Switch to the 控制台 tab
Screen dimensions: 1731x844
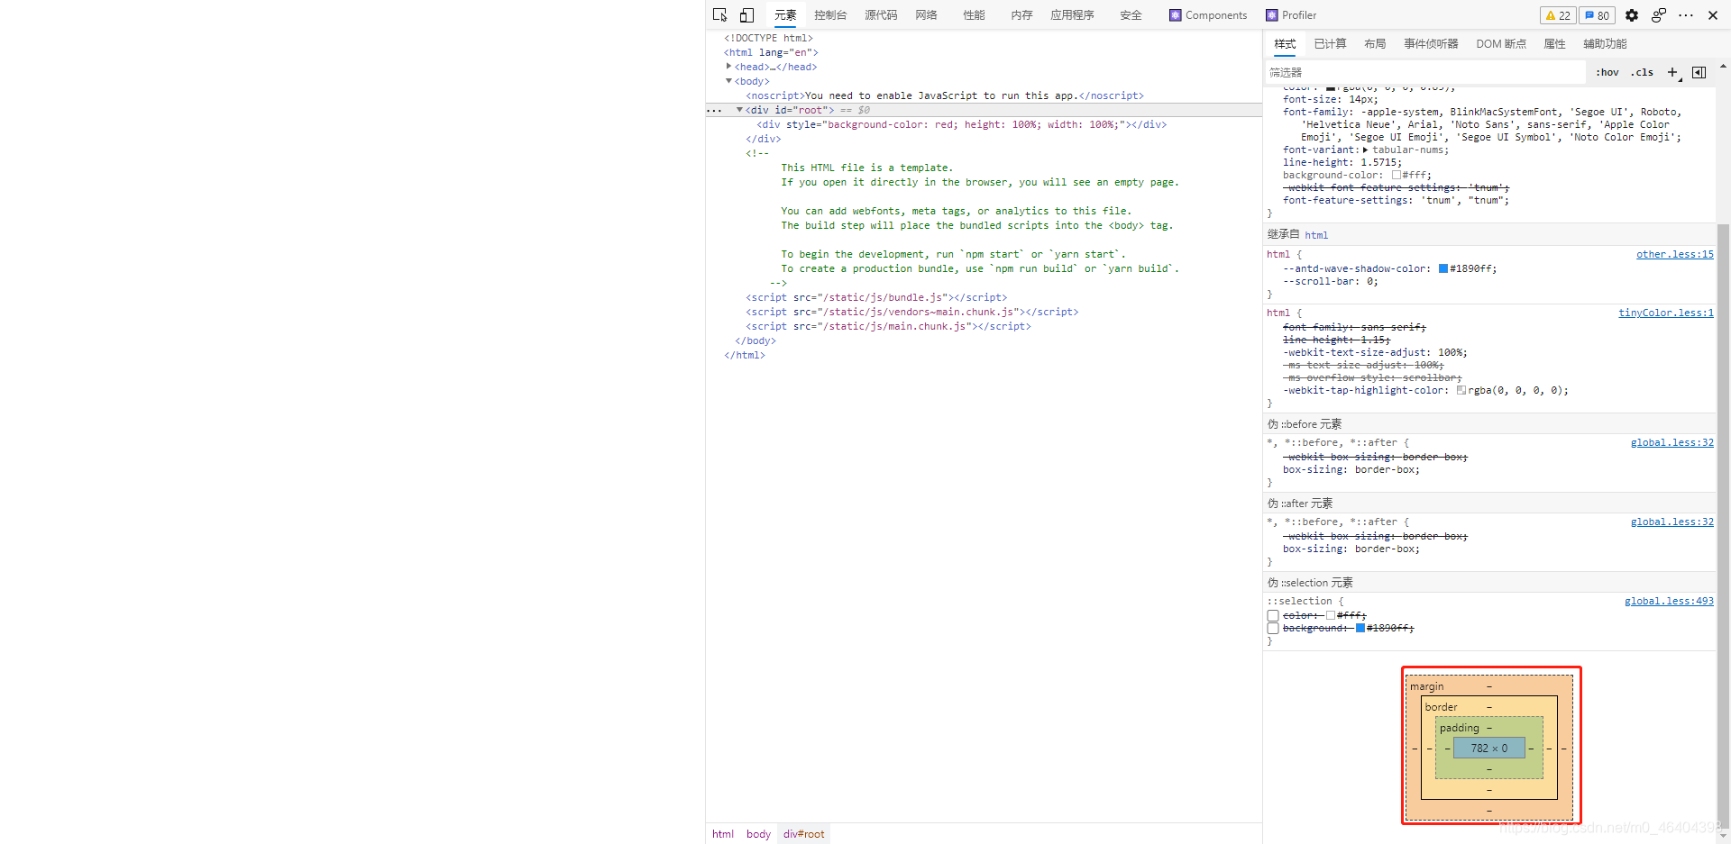tap(830, 15)
